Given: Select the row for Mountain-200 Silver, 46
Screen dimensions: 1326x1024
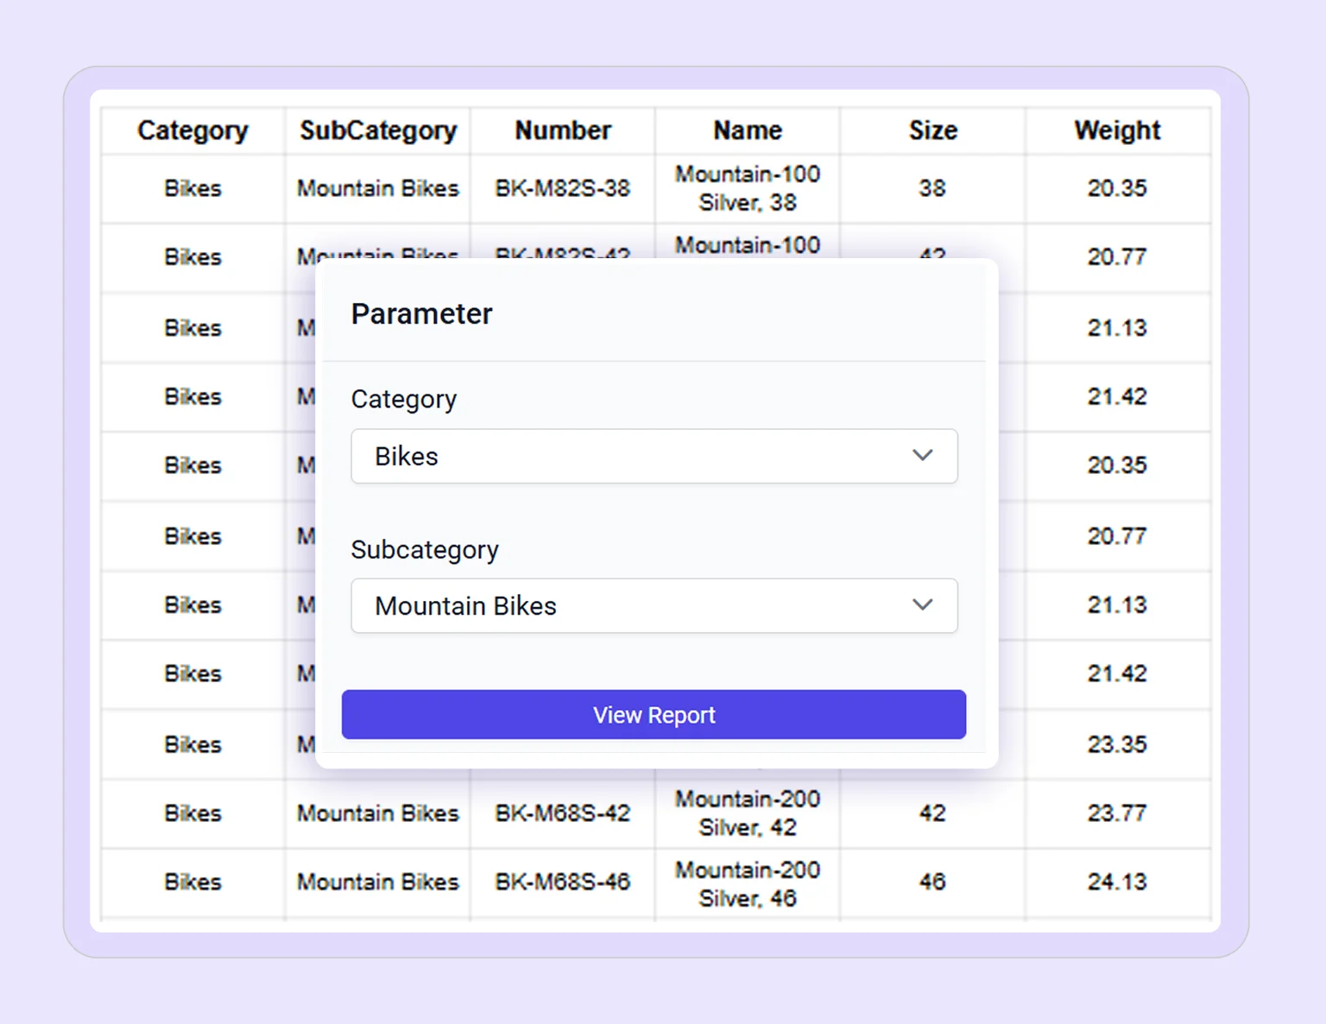Looking at the screenshot, I should (747, 882).
